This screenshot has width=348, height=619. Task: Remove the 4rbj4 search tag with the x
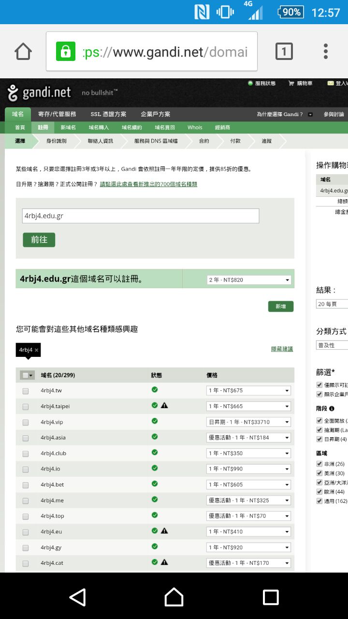click(37, 350)
